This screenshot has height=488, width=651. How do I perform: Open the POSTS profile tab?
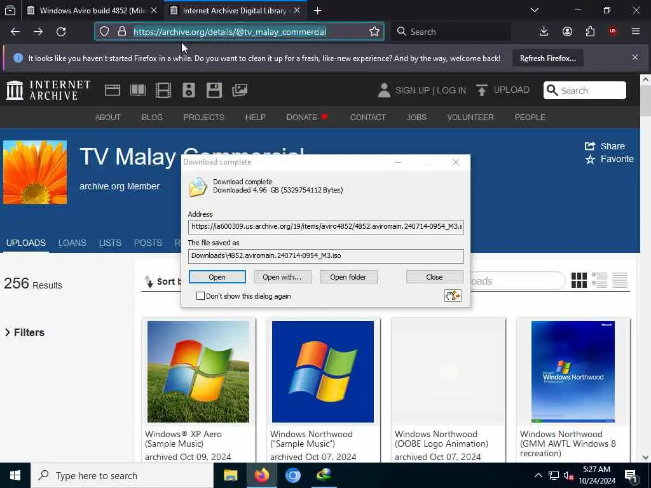coord(147,243)
